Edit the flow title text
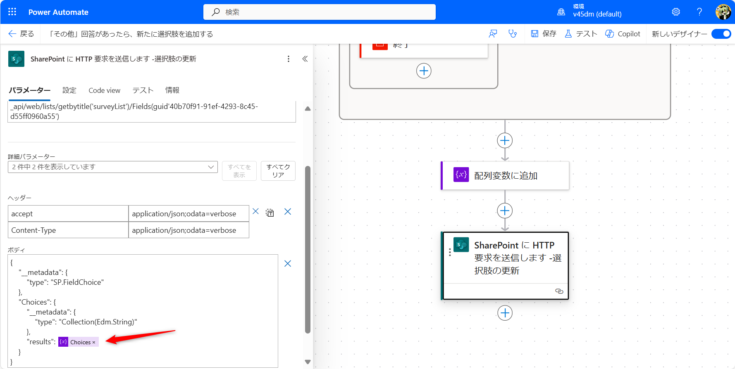 tap(131, 34)
